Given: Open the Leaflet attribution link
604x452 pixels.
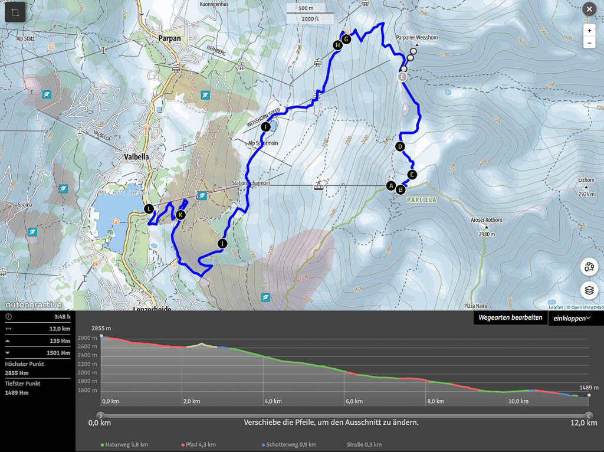Looking at the screenshot, I should pyautogui.click(x=555, y=307).
